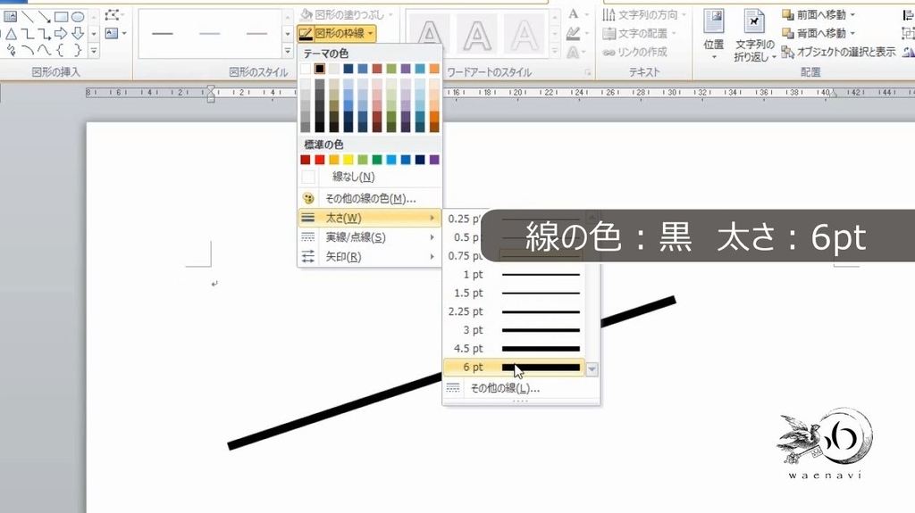915x513 pixels.
Task: Select the isosceles triangle shape
Action: point(11,33)
